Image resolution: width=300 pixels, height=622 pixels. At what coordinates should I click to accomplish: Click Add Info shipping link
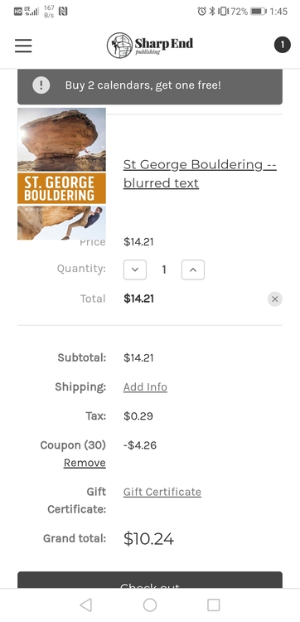point(145,386)
